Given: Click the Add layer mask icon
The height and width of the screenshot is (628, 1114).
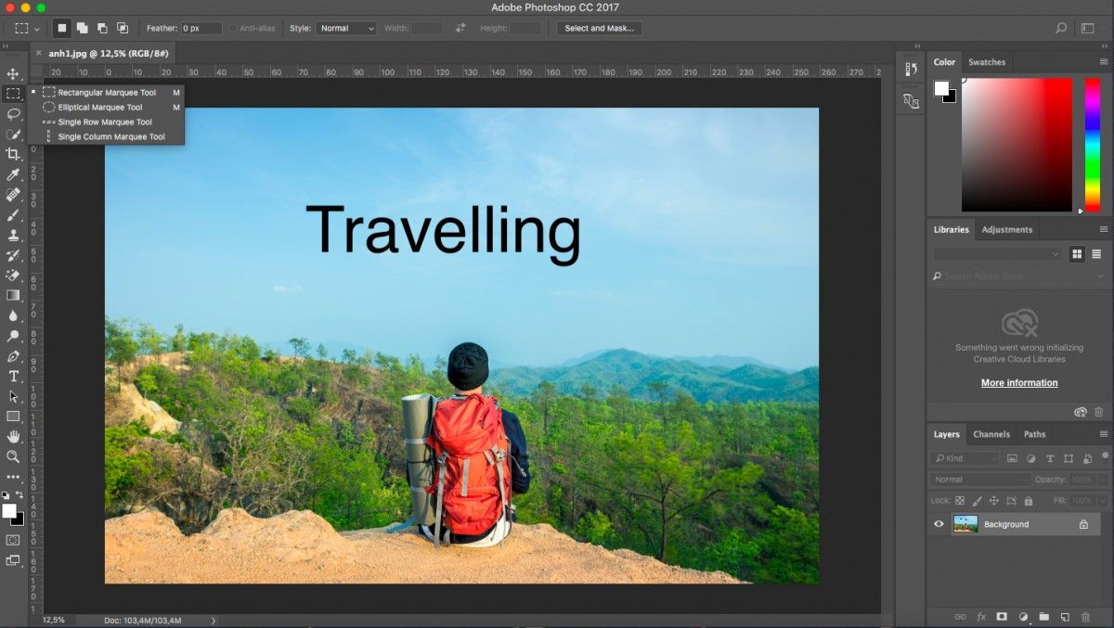Looking at the screenshot, I should point(1002,616).
